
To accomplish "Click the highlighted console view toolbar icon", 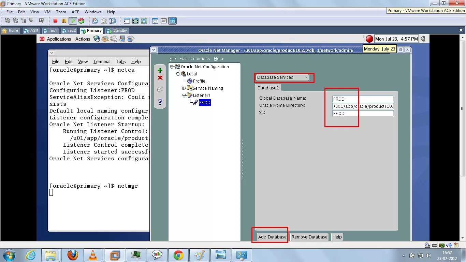I will click(x=173, y=21).
